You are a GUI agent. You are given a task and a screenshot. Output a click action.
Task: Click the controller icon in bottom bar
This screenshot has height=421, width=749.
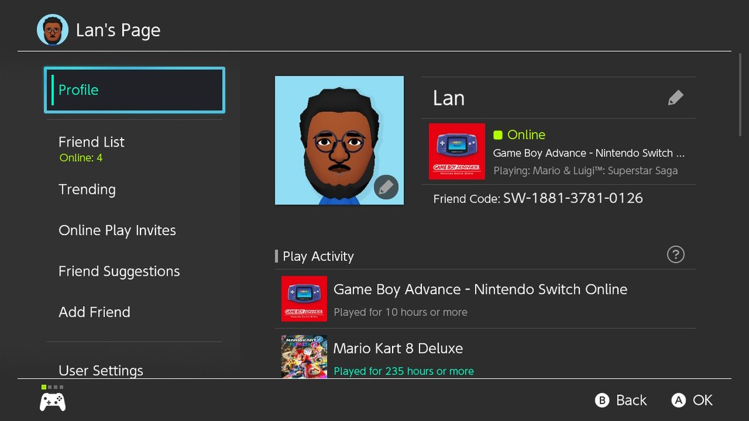[52, 402]
